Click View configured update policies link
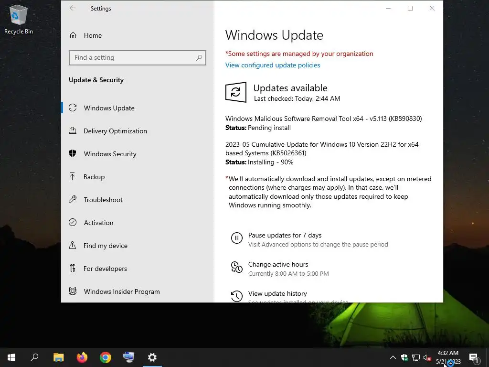This screenshot has width=489, height=367. point(273,65)
